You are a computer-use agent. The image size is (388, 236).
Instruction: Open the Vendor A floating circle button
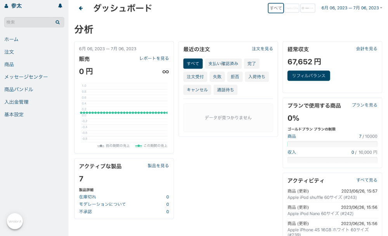[15, 221]
